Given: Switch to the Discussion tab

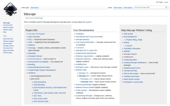Looking at the screenshot, I should click(x=35, y=8).
